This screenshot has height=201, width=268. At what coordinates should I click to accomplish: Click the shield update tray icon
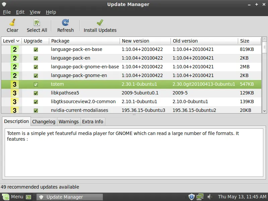click(x=191, y=197)
